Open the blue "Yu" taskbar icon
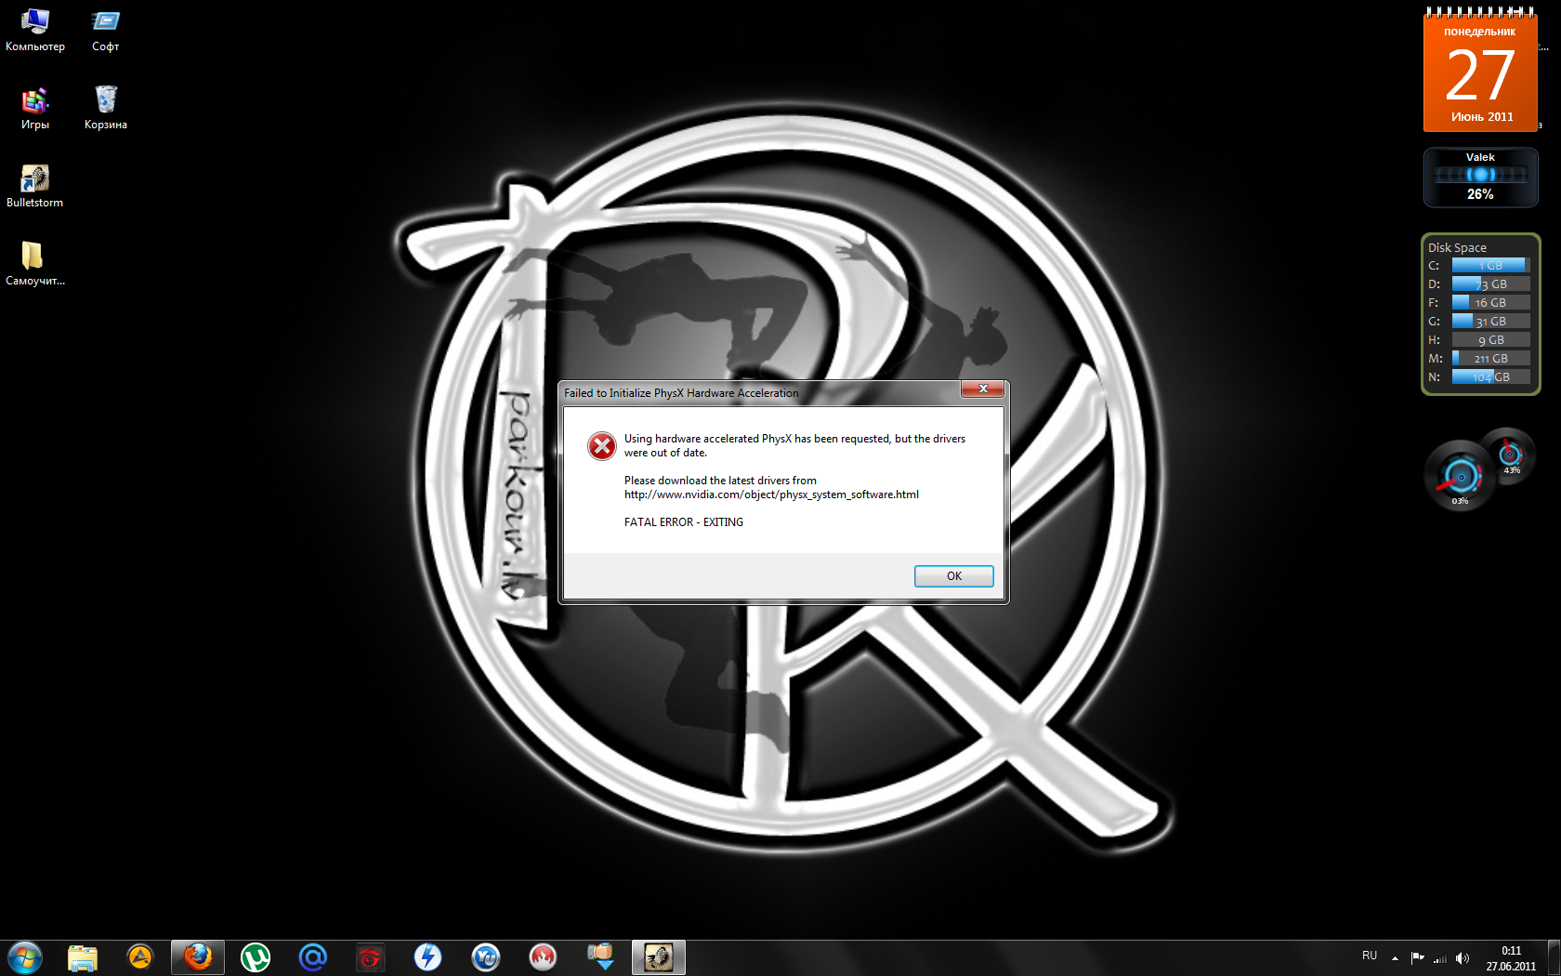 point(486,957)
